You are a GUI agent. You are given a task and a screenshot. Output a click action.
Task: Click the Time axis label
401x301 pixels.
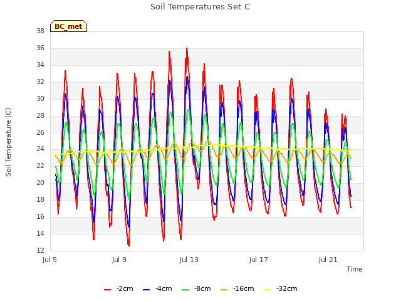(x=355, y=269)
